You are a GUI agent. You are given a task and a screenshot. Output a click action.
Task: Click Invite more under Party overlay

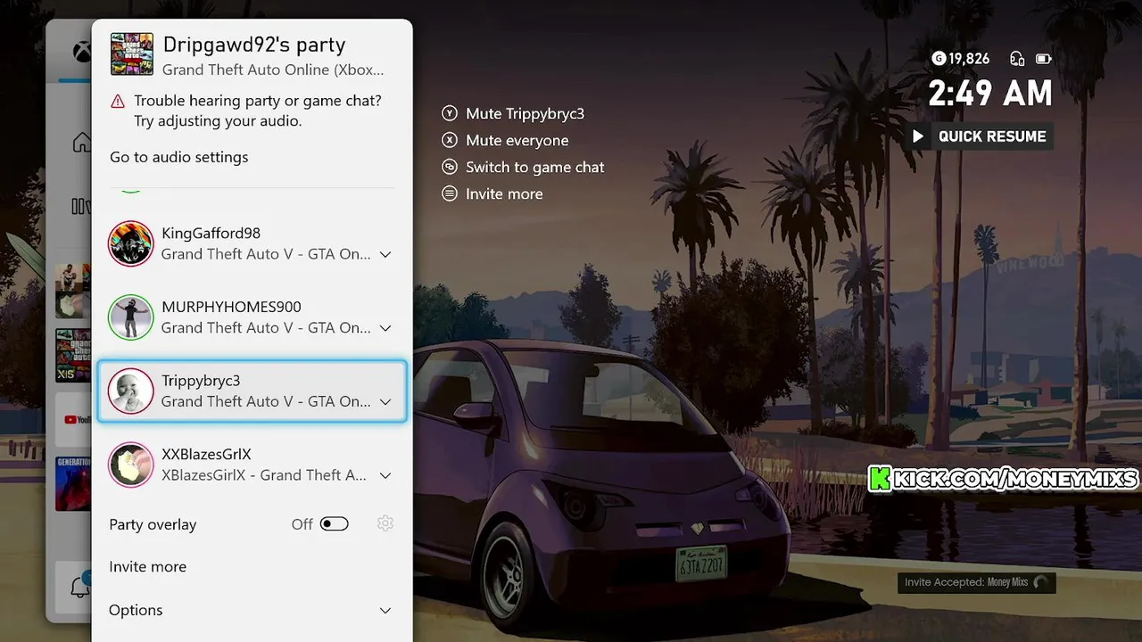coord(147,566)
